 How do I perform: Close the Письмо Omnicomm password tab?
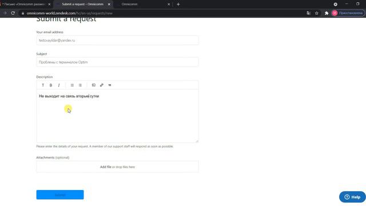(49, 4)
